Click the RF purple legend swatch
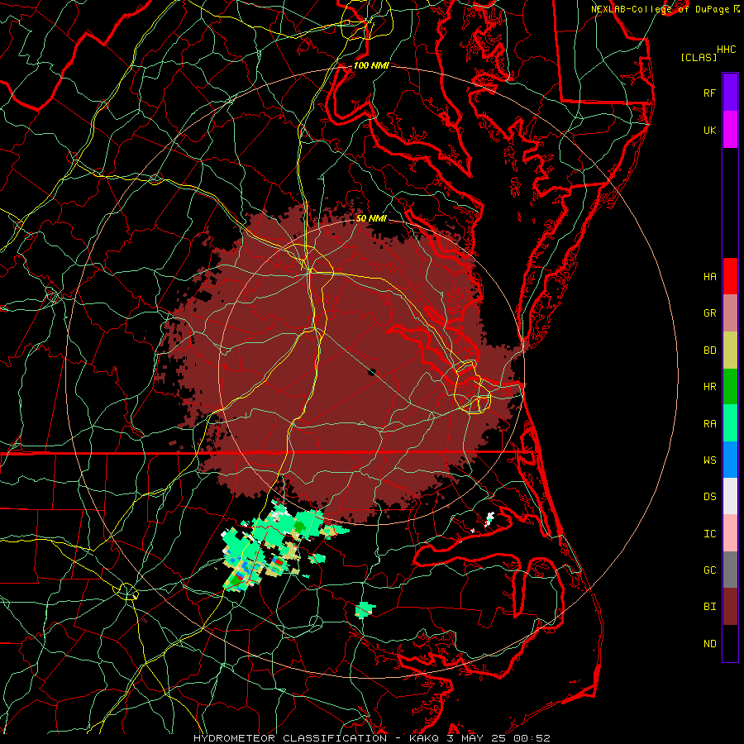Image resolution: width=744 pixels, height=744 pixels. click(x=730, y=93)
